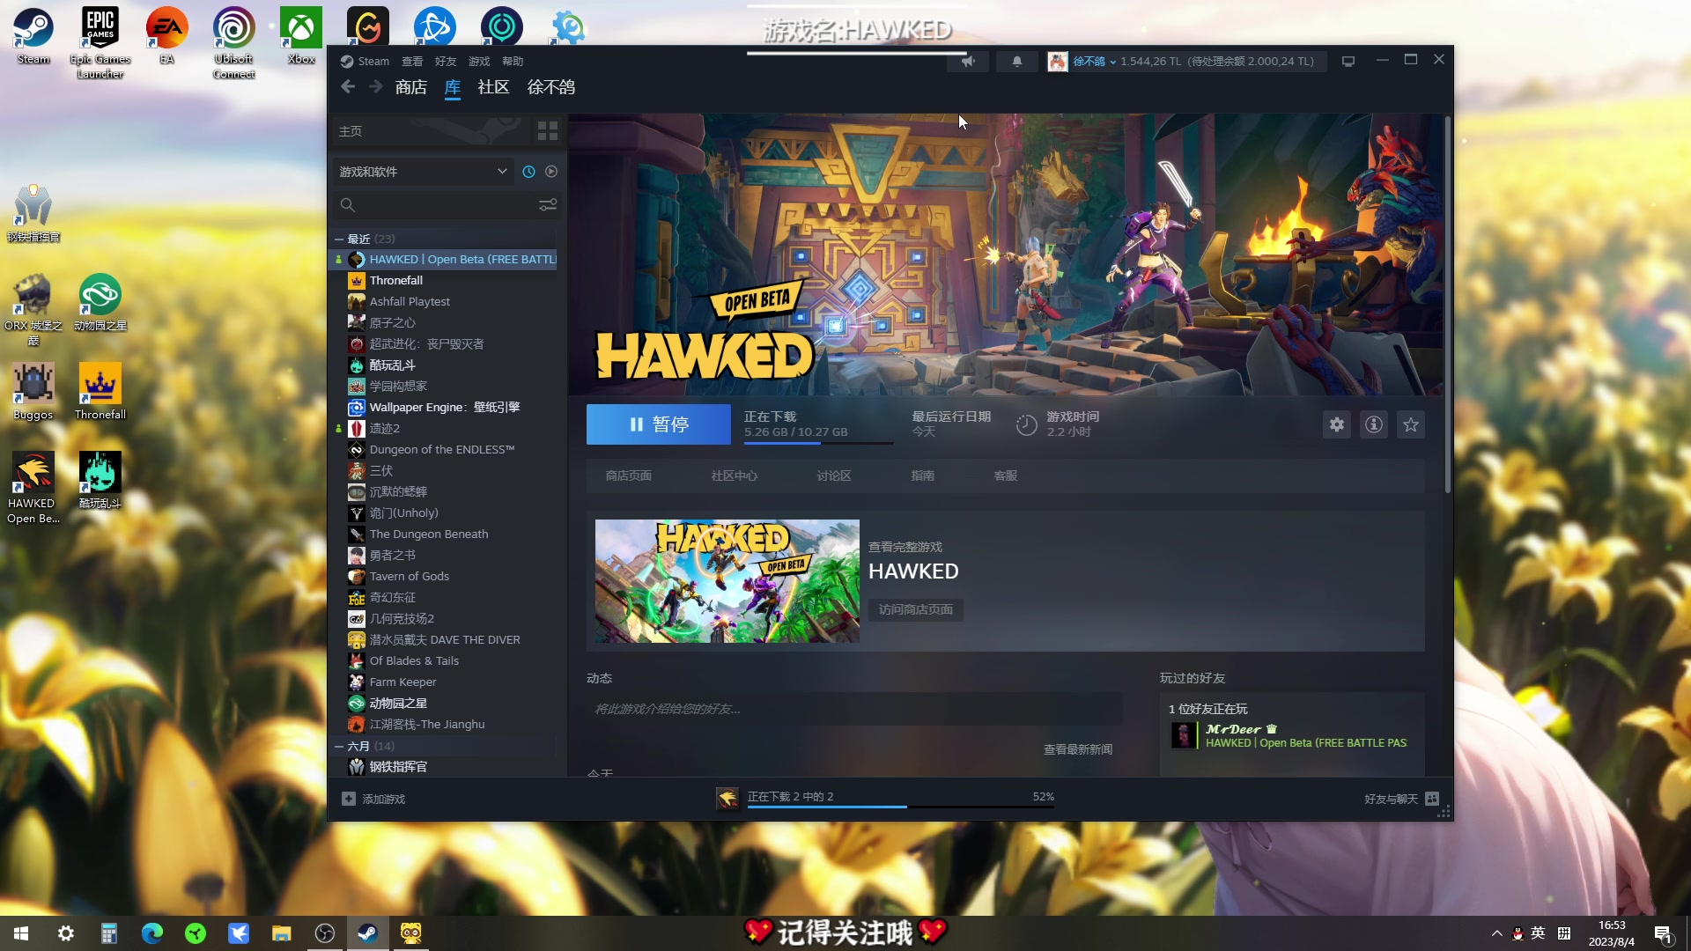The image size is (1691, 951).
Task: Click the footer download progress bar
Action: point(901,806)
